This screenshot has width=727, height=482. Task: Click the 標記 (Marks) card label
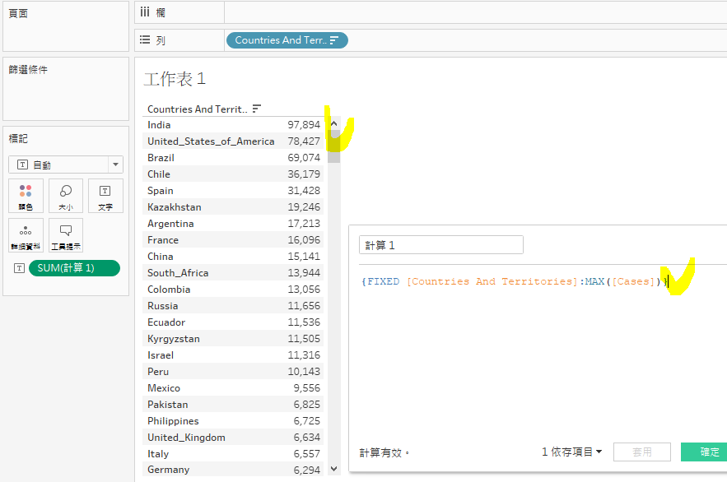18,138
